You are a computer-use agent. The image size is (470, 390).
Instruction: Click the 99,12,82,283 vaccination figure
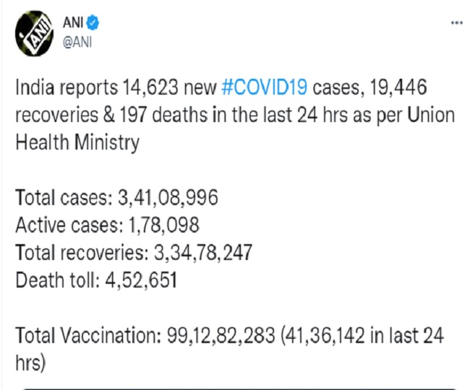click(221, 335)
